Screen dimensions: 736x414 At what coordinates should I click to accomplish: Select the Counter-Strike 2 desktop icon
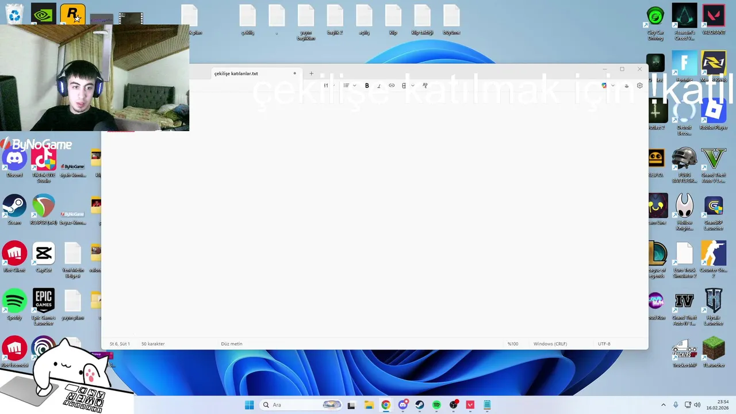click(x=714, y=260)
